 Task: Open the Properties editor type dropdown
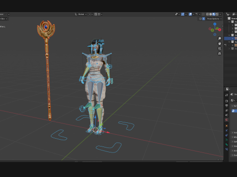(228, 89)
